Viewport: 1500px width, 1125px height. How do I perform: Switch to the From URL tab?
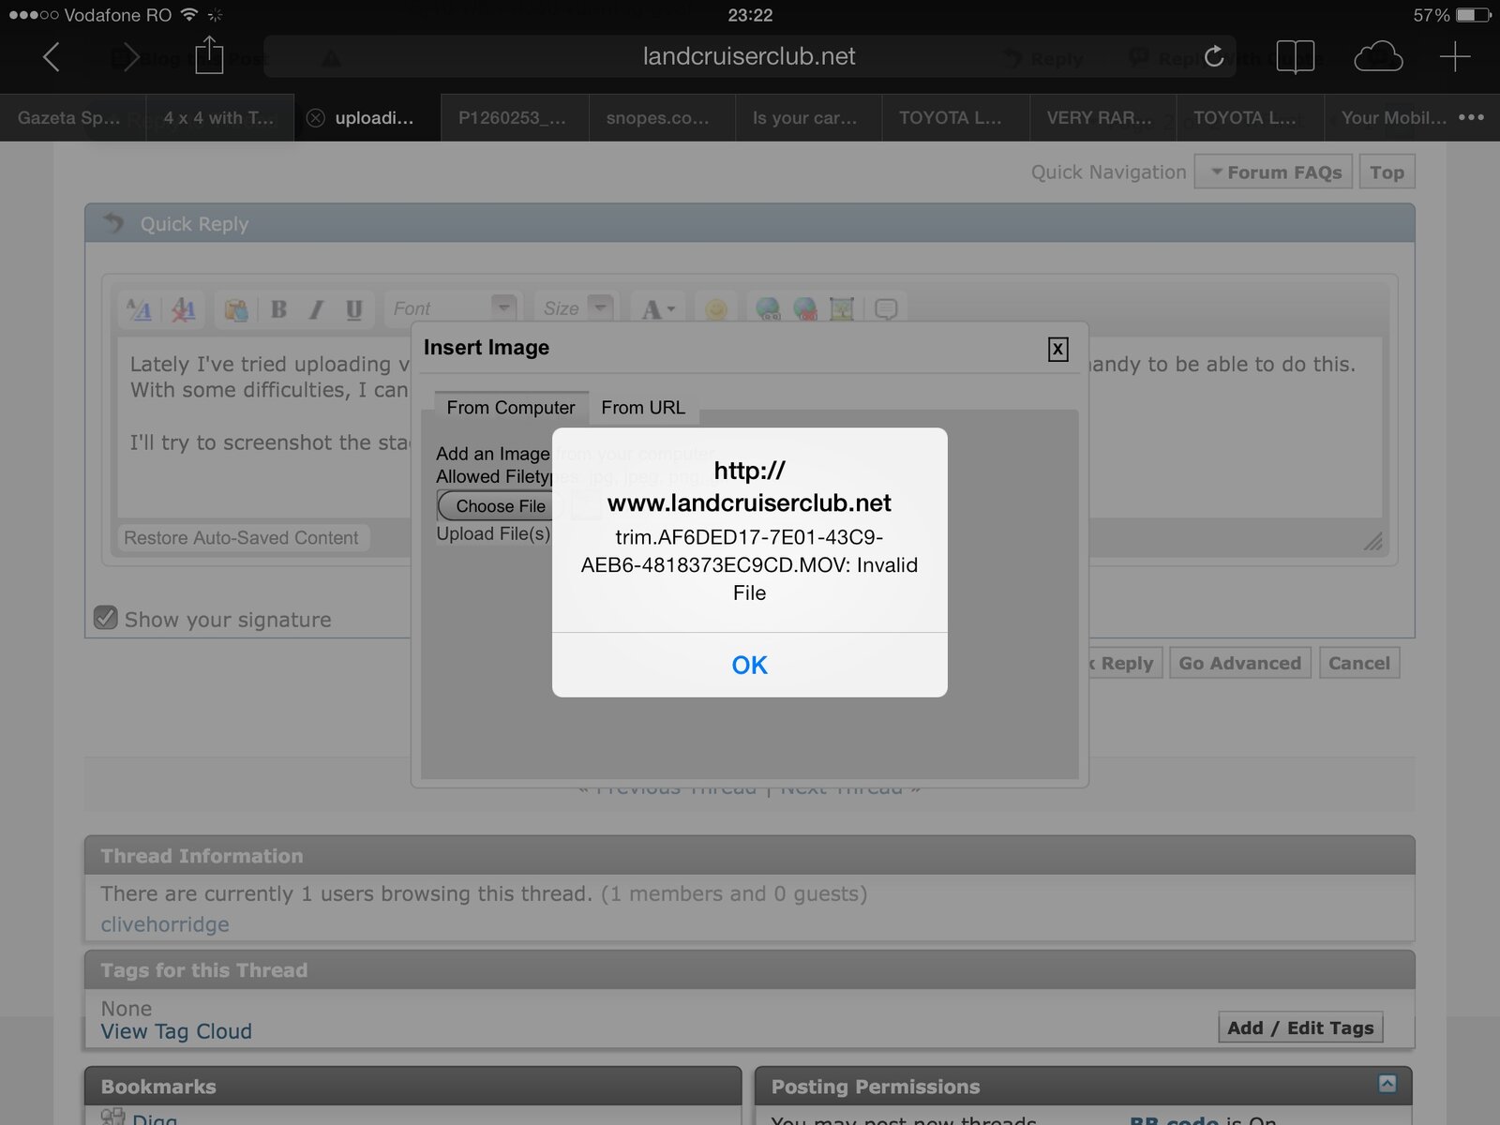643,408
